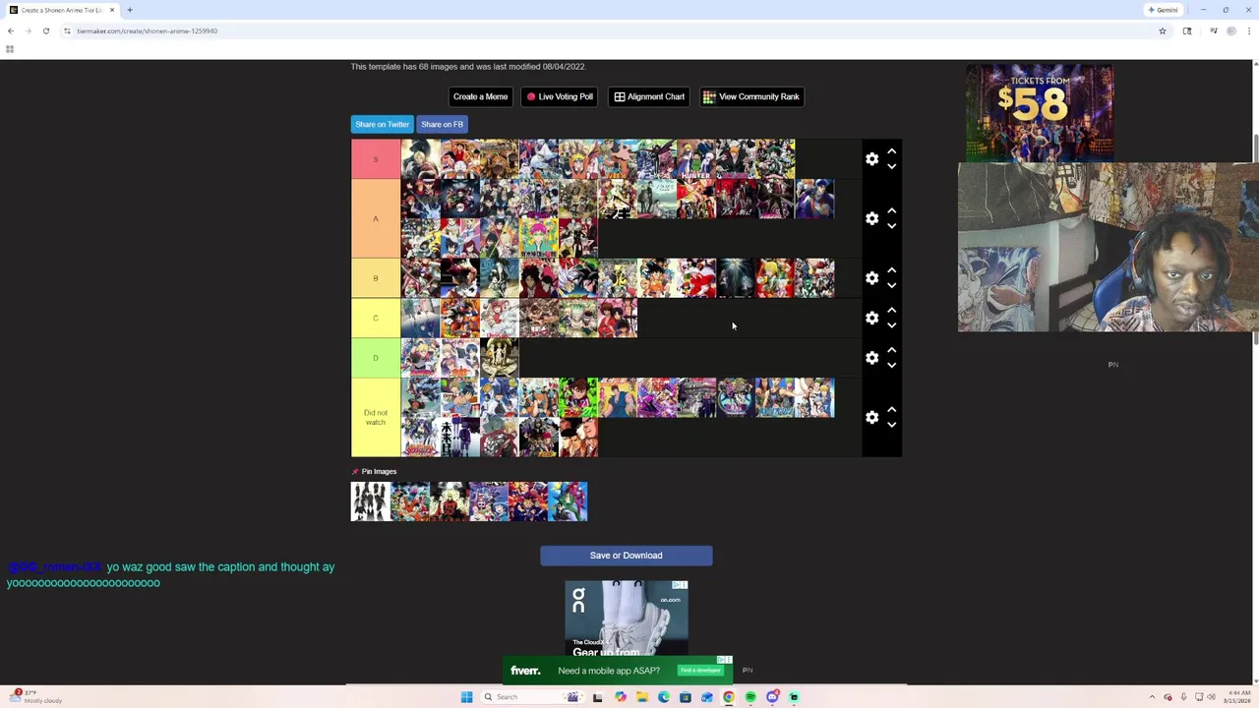View Community Rank

(751, 96)
